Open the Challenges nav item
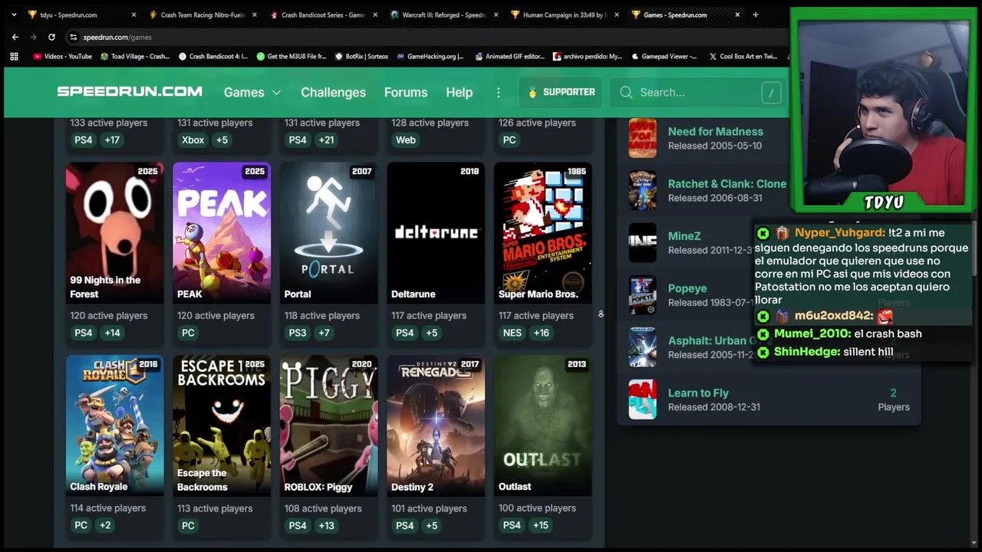 coord(333,92)
